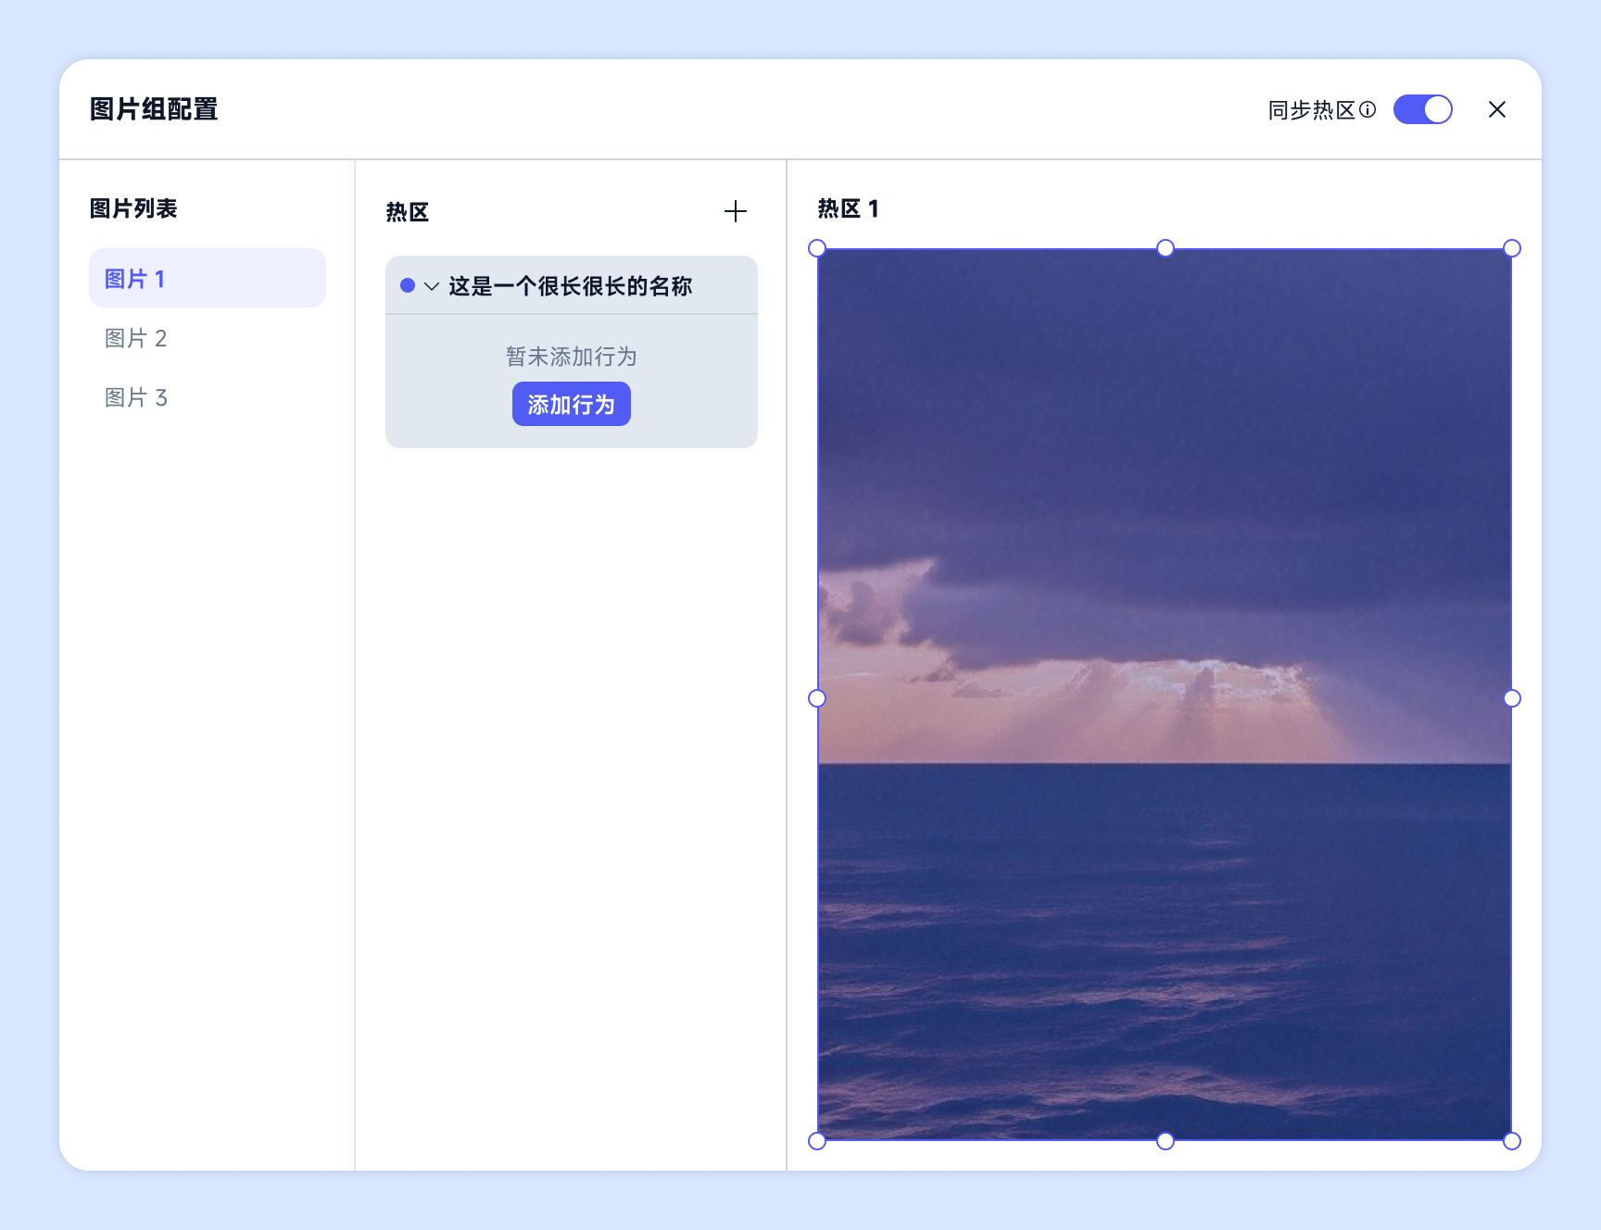Click the bottom-middle resize handle of hotspot
Image resolution: width=1601 pixels, height=1230 pixels.
(1166, 1141)
